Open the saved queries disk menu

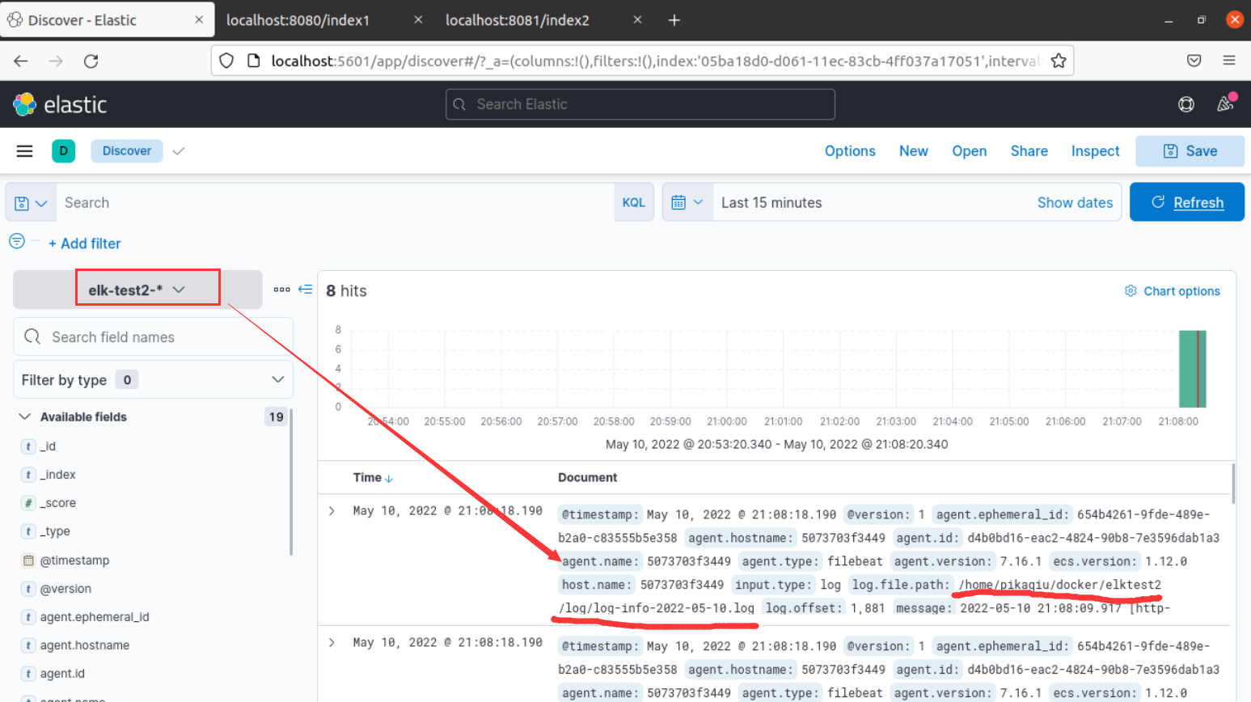click(x=31, y=203)
